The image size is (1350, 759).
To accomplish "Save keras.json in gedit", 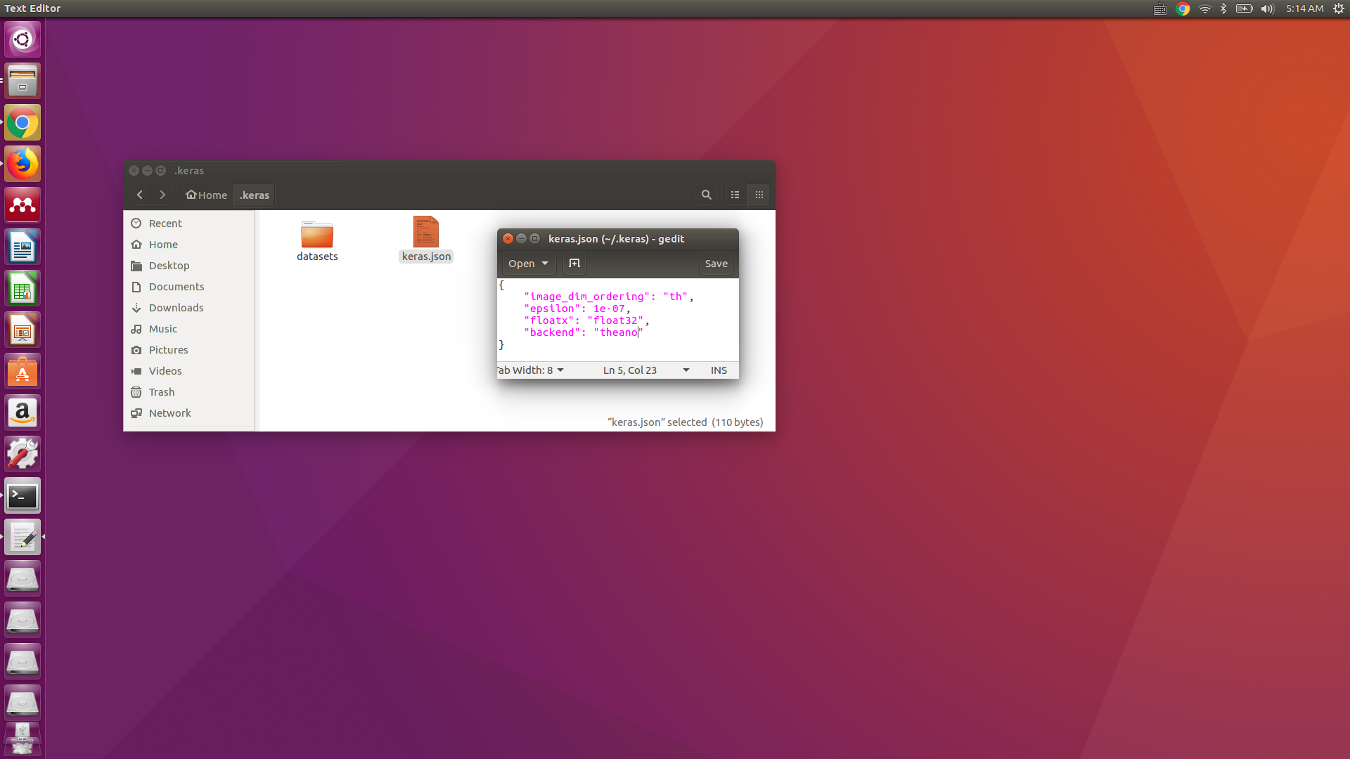I will 716,264.
